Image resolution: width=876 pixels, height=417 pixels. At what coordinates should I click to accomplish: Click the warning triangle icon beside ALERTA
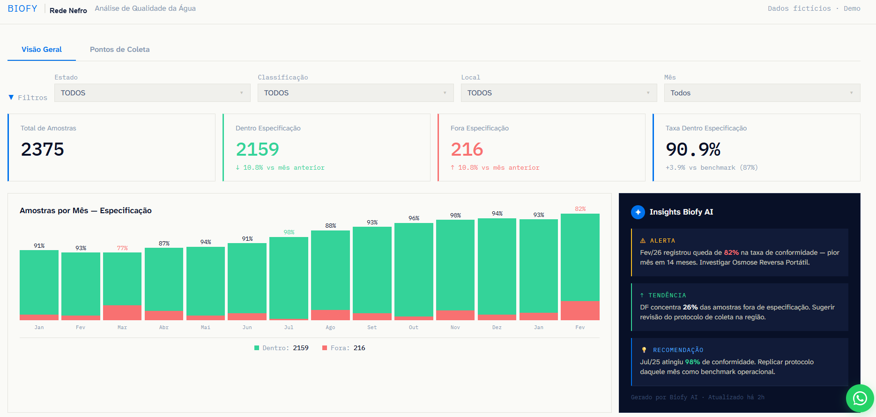tap(643, 241)
